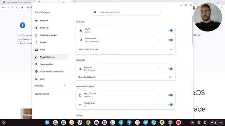Screen dimensions: 225x126
Task: Open Suchmaschine settings
Action: [46, 64]
